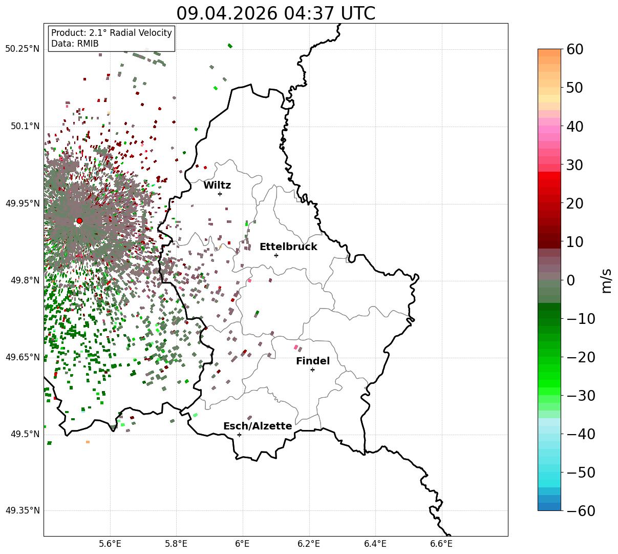The width and height of the screenshot is (618, 554).
Task: Click the Ettelbruck station cross marker
Action: click(x=276, y=255)
